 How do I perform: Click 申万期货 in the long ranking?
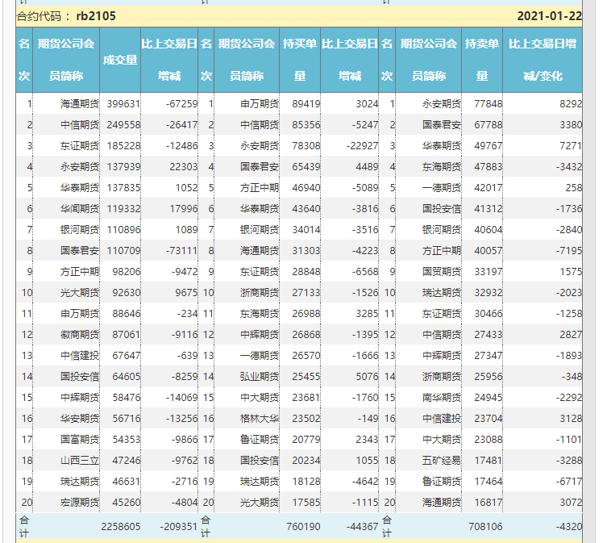[x=260, y=104]
